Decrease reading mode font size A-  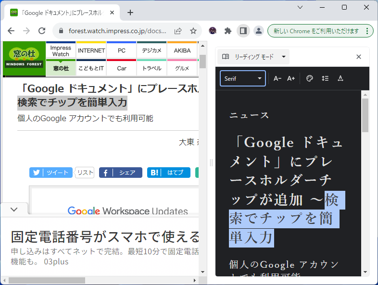click(277, 78)
